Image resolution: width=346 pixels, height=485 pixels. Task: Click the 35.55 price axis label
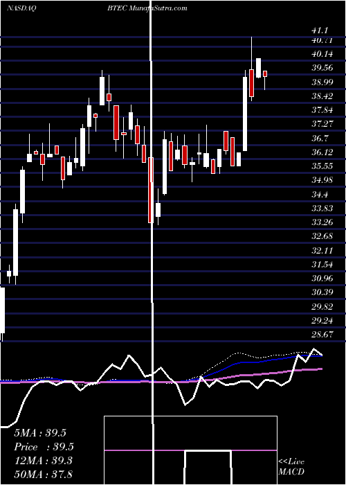[322, 166]
